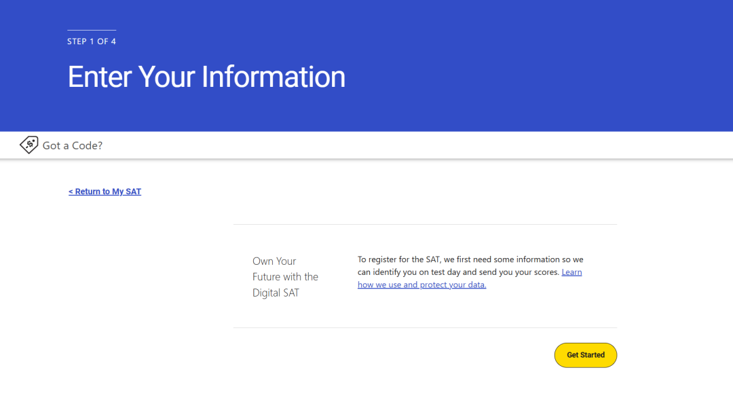Click the divider line above the info section
This screenshot has width=733, height=406.
click(x=425, y=224)
